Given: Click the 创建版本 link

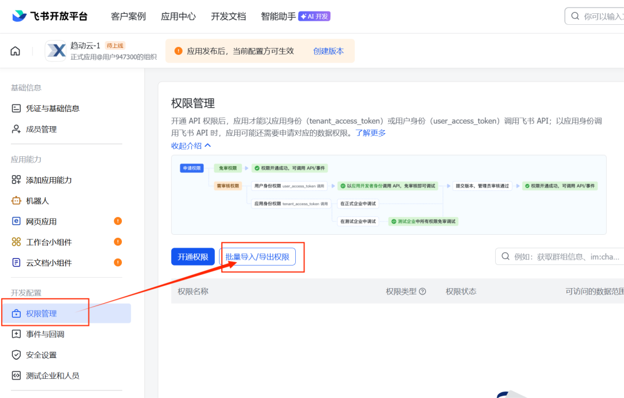Looking at the screenshot, I should (328, 51).
